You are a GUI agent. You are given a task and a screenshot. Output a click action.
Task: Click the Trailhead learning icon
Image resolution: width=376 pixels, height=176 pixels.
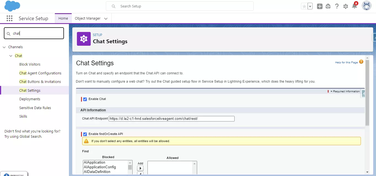(x=328, y=6)
